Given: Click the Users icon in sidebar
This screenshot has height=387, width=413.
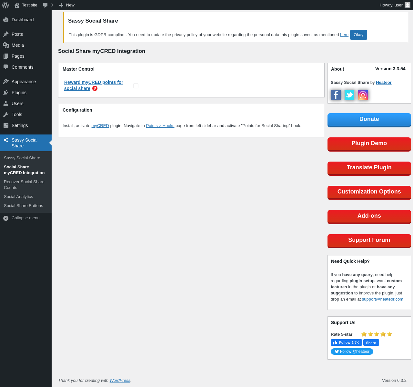Looking at the screenshot, I should 6,104.
